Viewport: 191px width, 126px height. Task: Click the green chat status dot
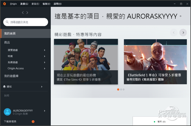[x=154, y=122]
